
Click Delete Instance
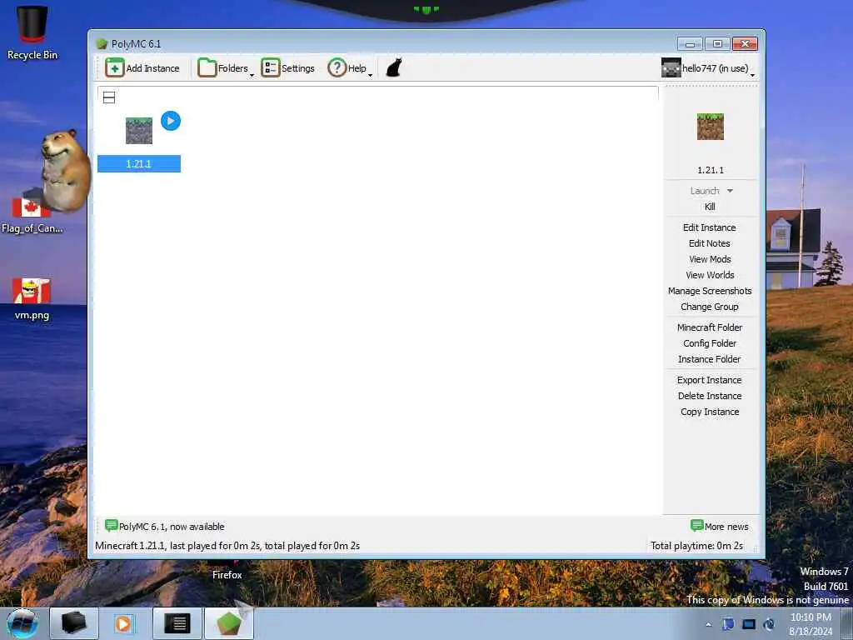tap(710, 396)
